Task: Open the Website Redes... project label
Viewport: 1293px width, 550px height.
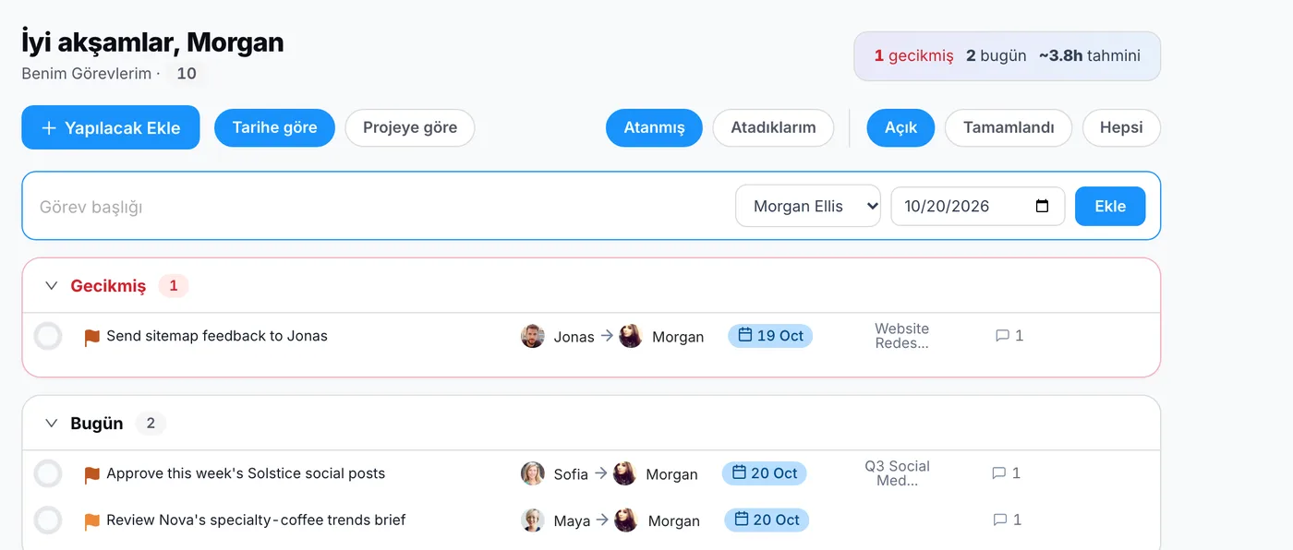Action: [x=901, y=336]
